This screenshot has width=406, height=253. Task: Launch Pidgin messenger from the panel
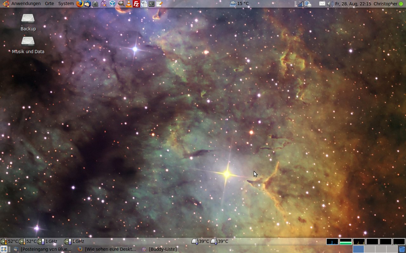point(104,4)
